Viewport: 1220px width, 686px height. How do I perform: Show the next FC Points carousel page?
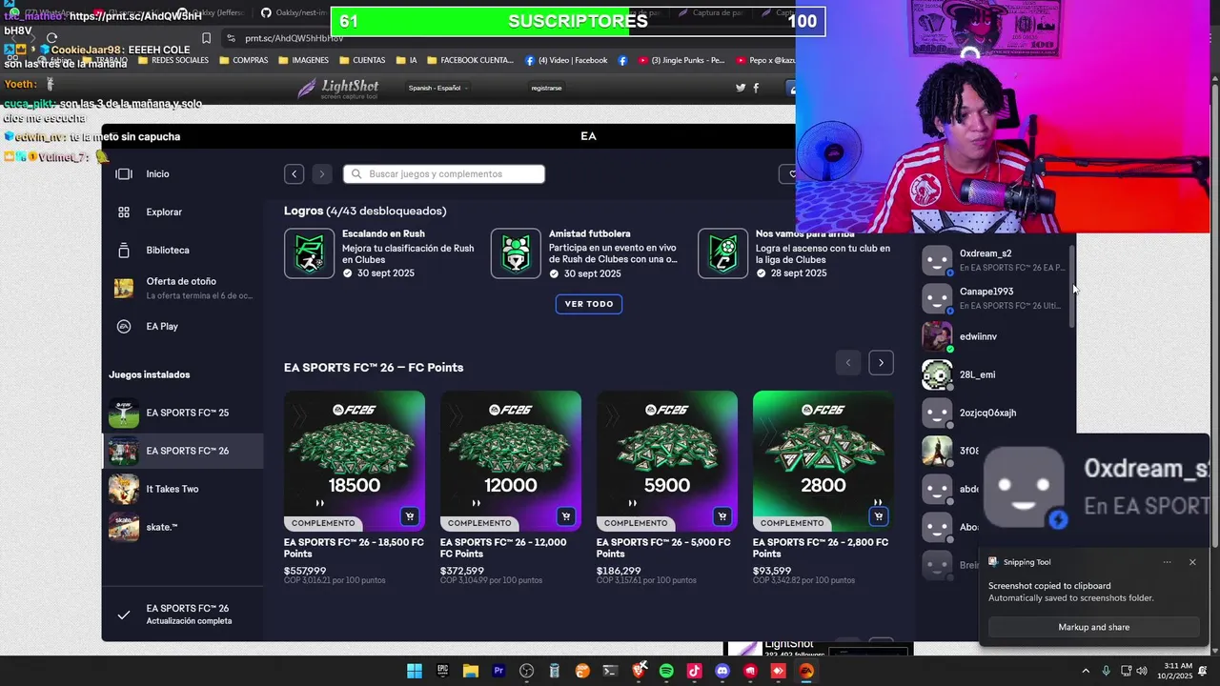[881, 362]
